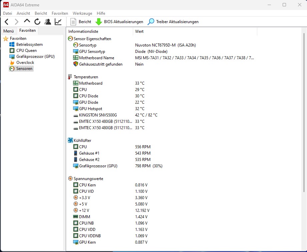This screenshot has height=252, width=307.
Task: Click the GPU Sensortyp monitor icon
Action: point(75,52)
